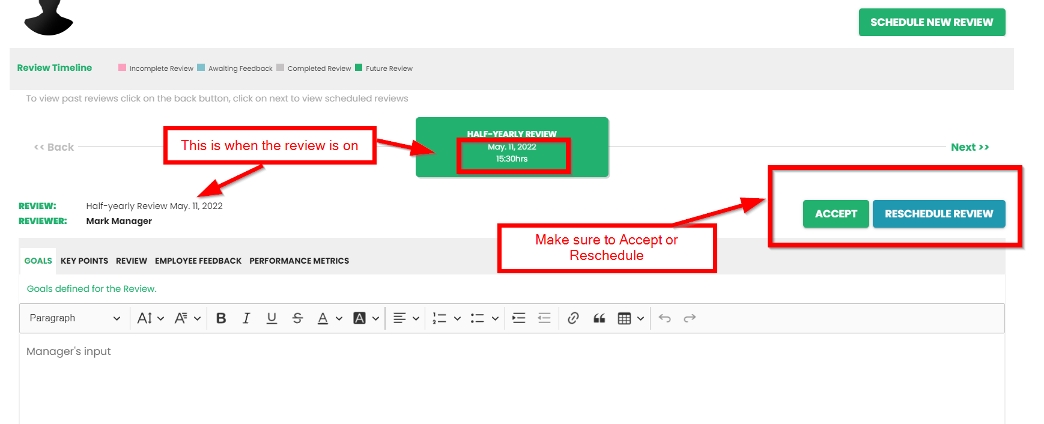
Task: Apply italic formatting
Action: pos(246,318)
